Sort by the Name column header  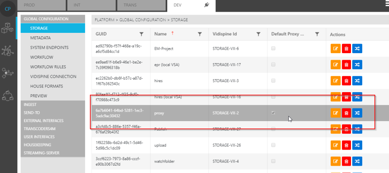(160, 34)
